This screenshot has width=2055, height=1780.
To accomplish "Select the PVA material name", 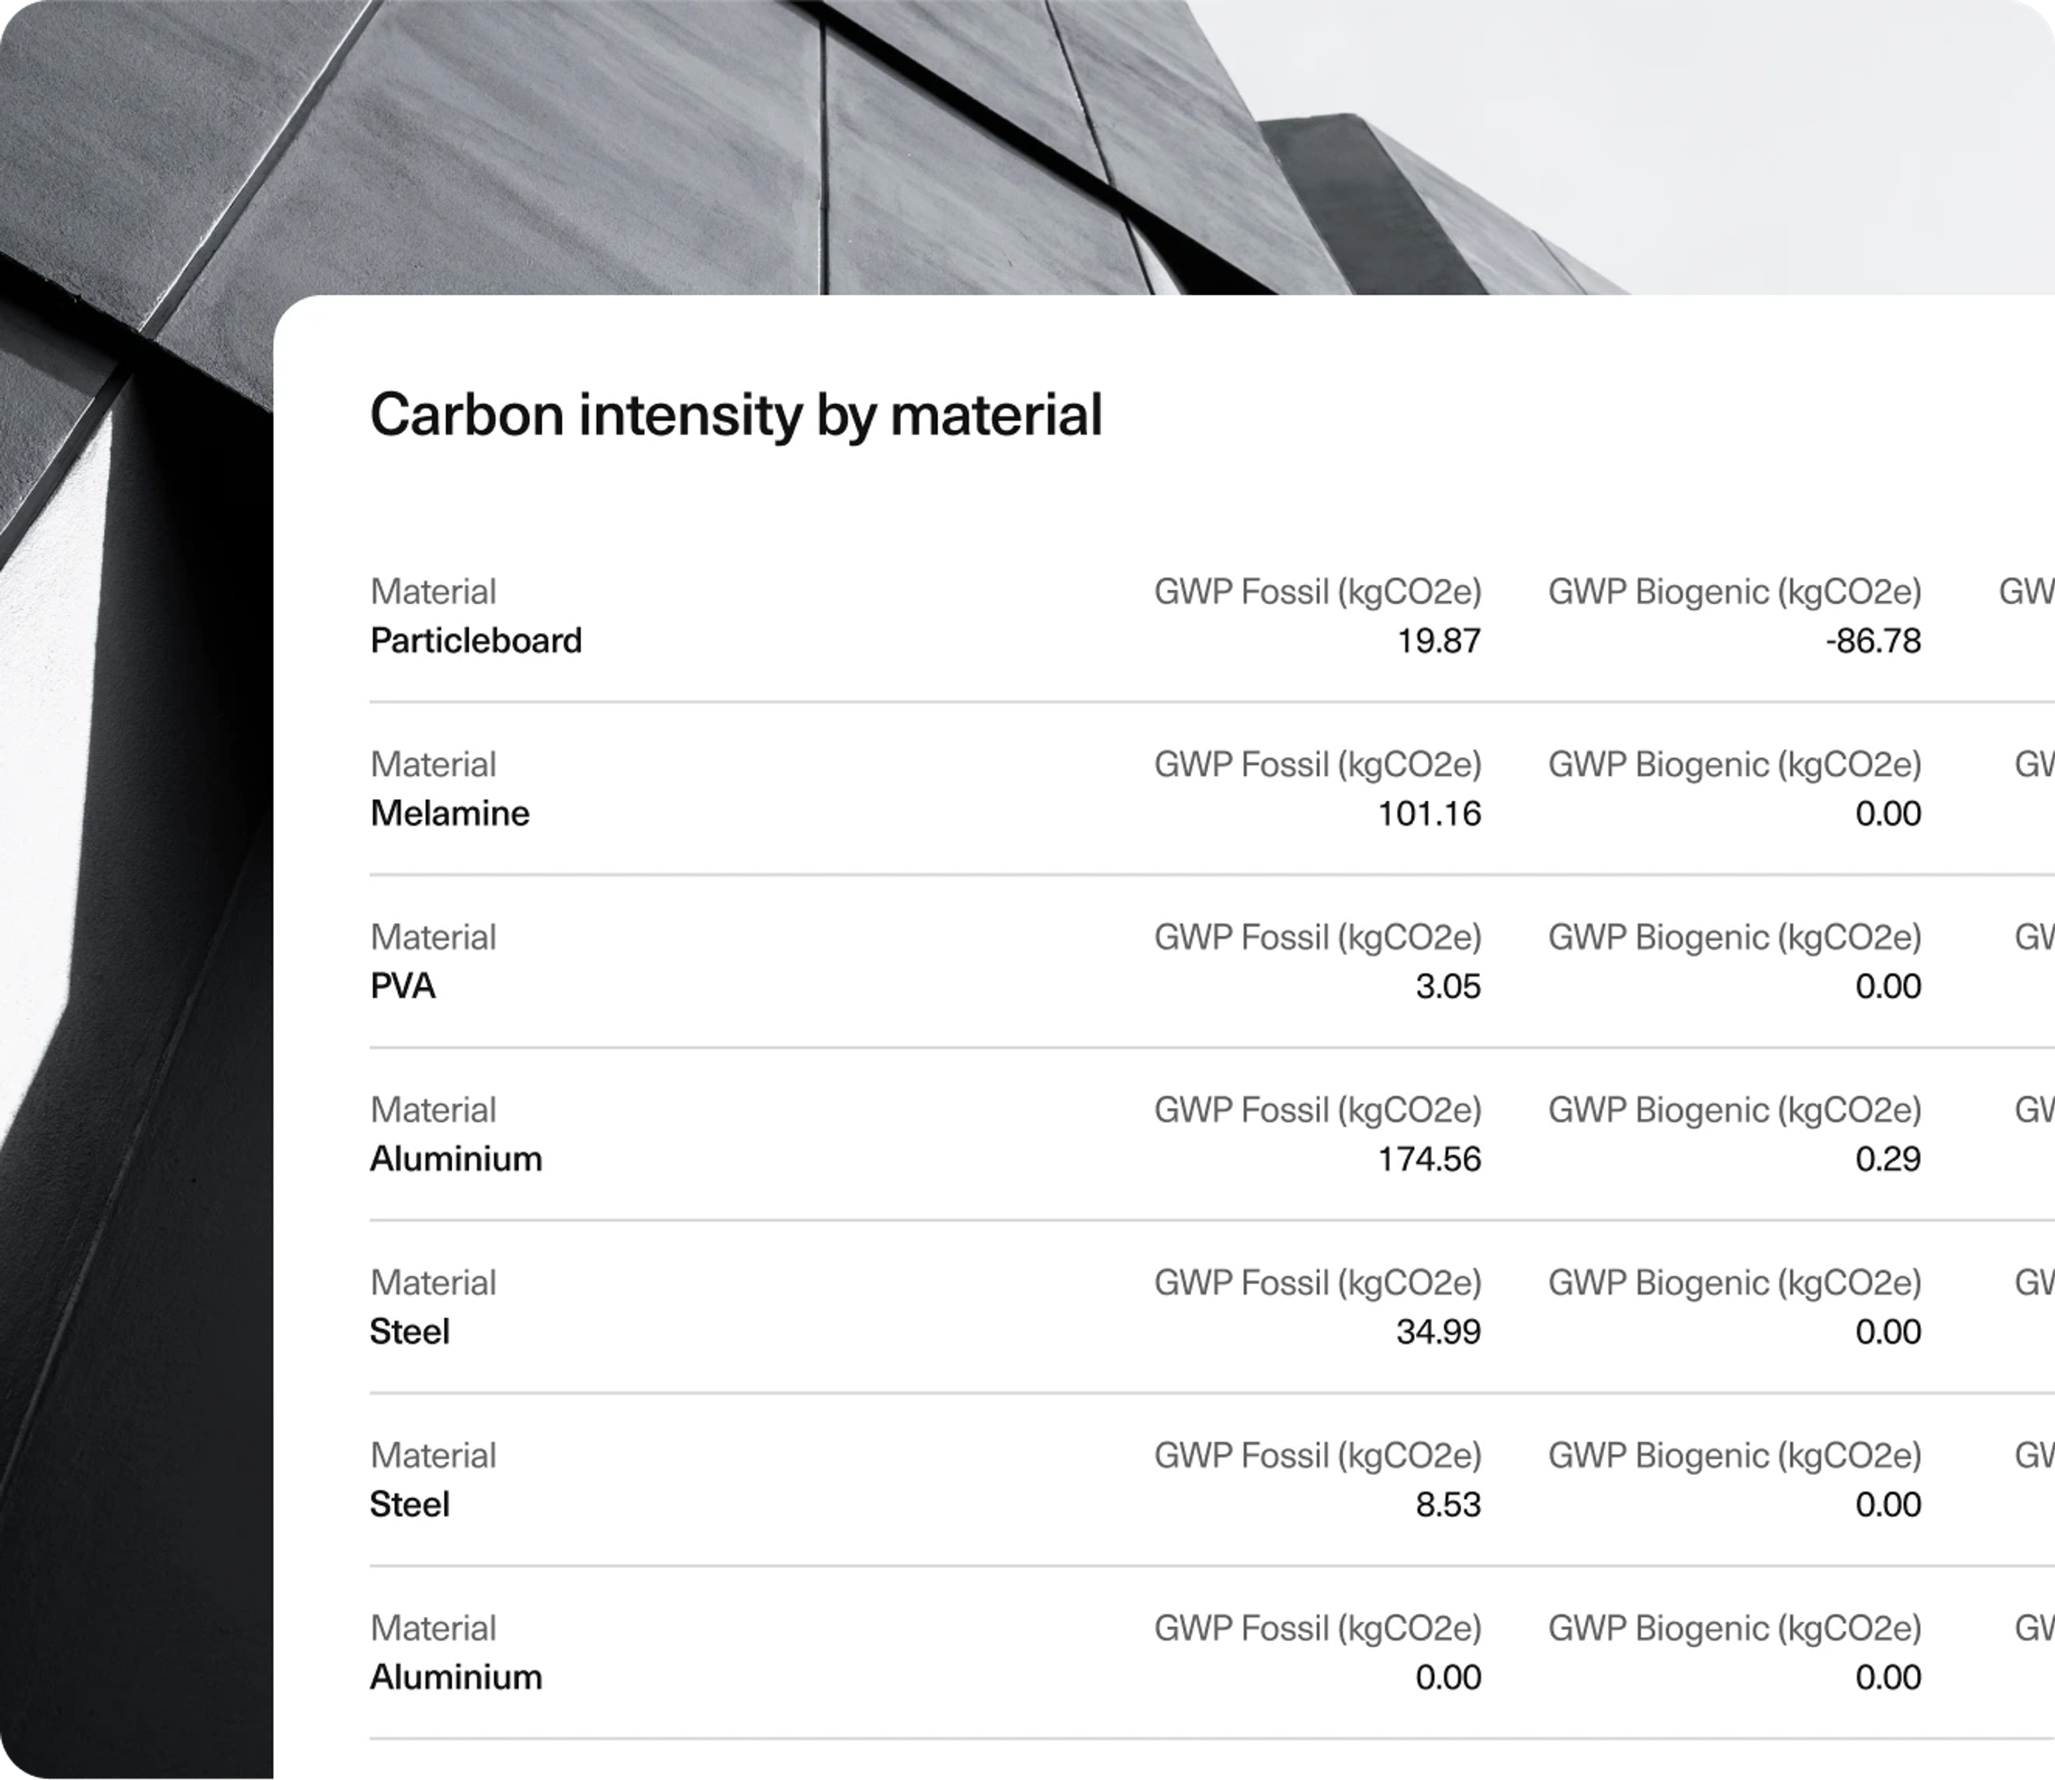I will [402, 987].
